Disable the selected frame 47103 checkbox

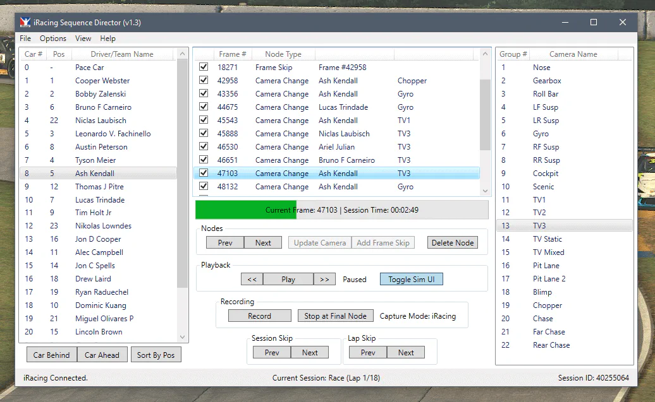[204, 173]
